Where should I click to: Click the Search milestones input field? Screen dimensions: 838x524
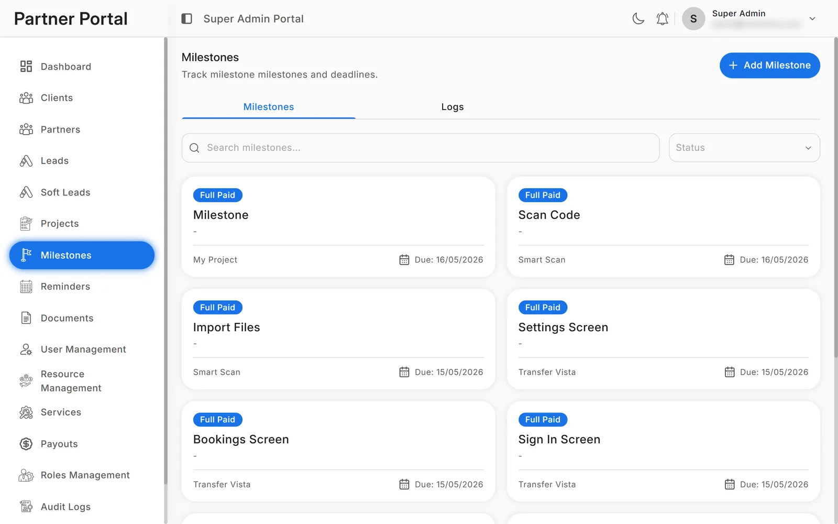pyautogui.click(x=421, y=148)
